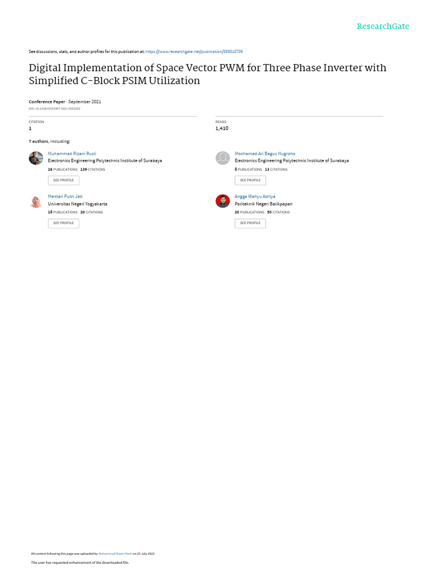Open Mentari Putri Jati author name link
Viewport: 431px width, 575px height.
pyautogui.click(x=65, y=197)
